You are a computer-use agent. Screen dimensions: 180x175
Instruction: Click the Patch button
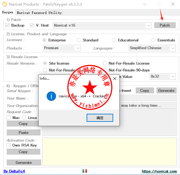click(x=165, y=25)
